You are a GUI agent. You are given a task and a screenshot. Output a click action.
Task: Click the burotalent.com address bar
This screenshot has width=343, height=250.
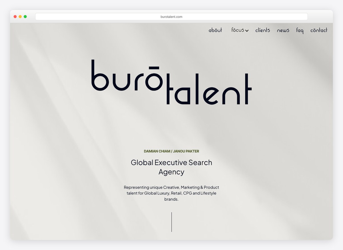[x=171, y=17]
